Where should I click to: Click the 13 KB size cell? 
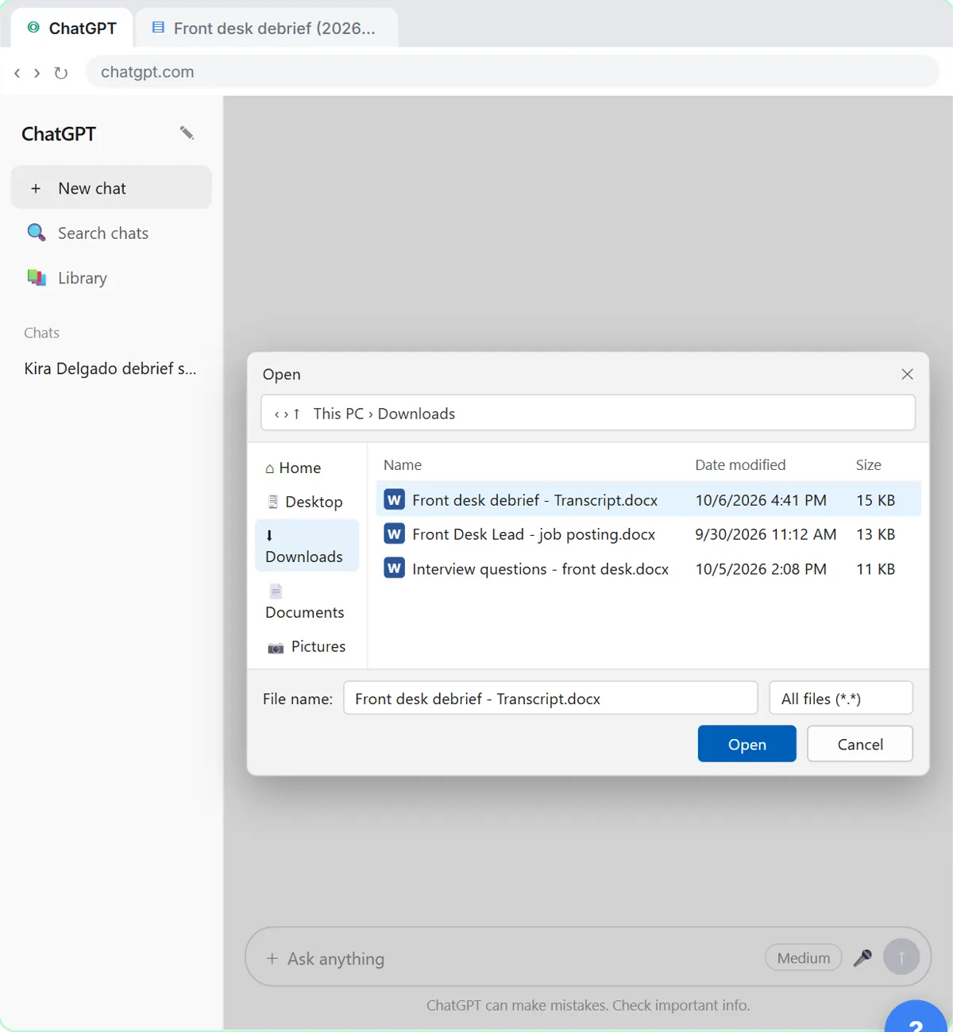(875, 534)
